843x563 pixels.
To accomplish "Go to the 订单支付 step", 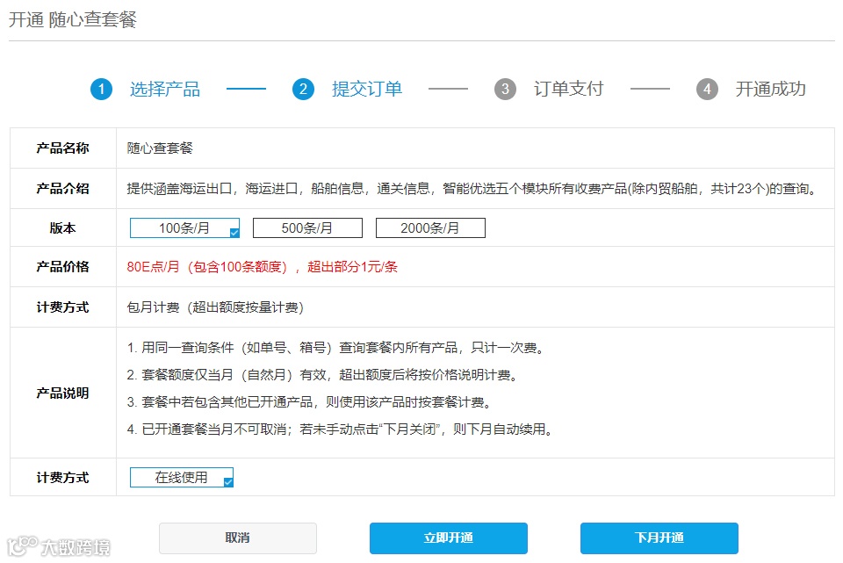I will tap(569, 90).
